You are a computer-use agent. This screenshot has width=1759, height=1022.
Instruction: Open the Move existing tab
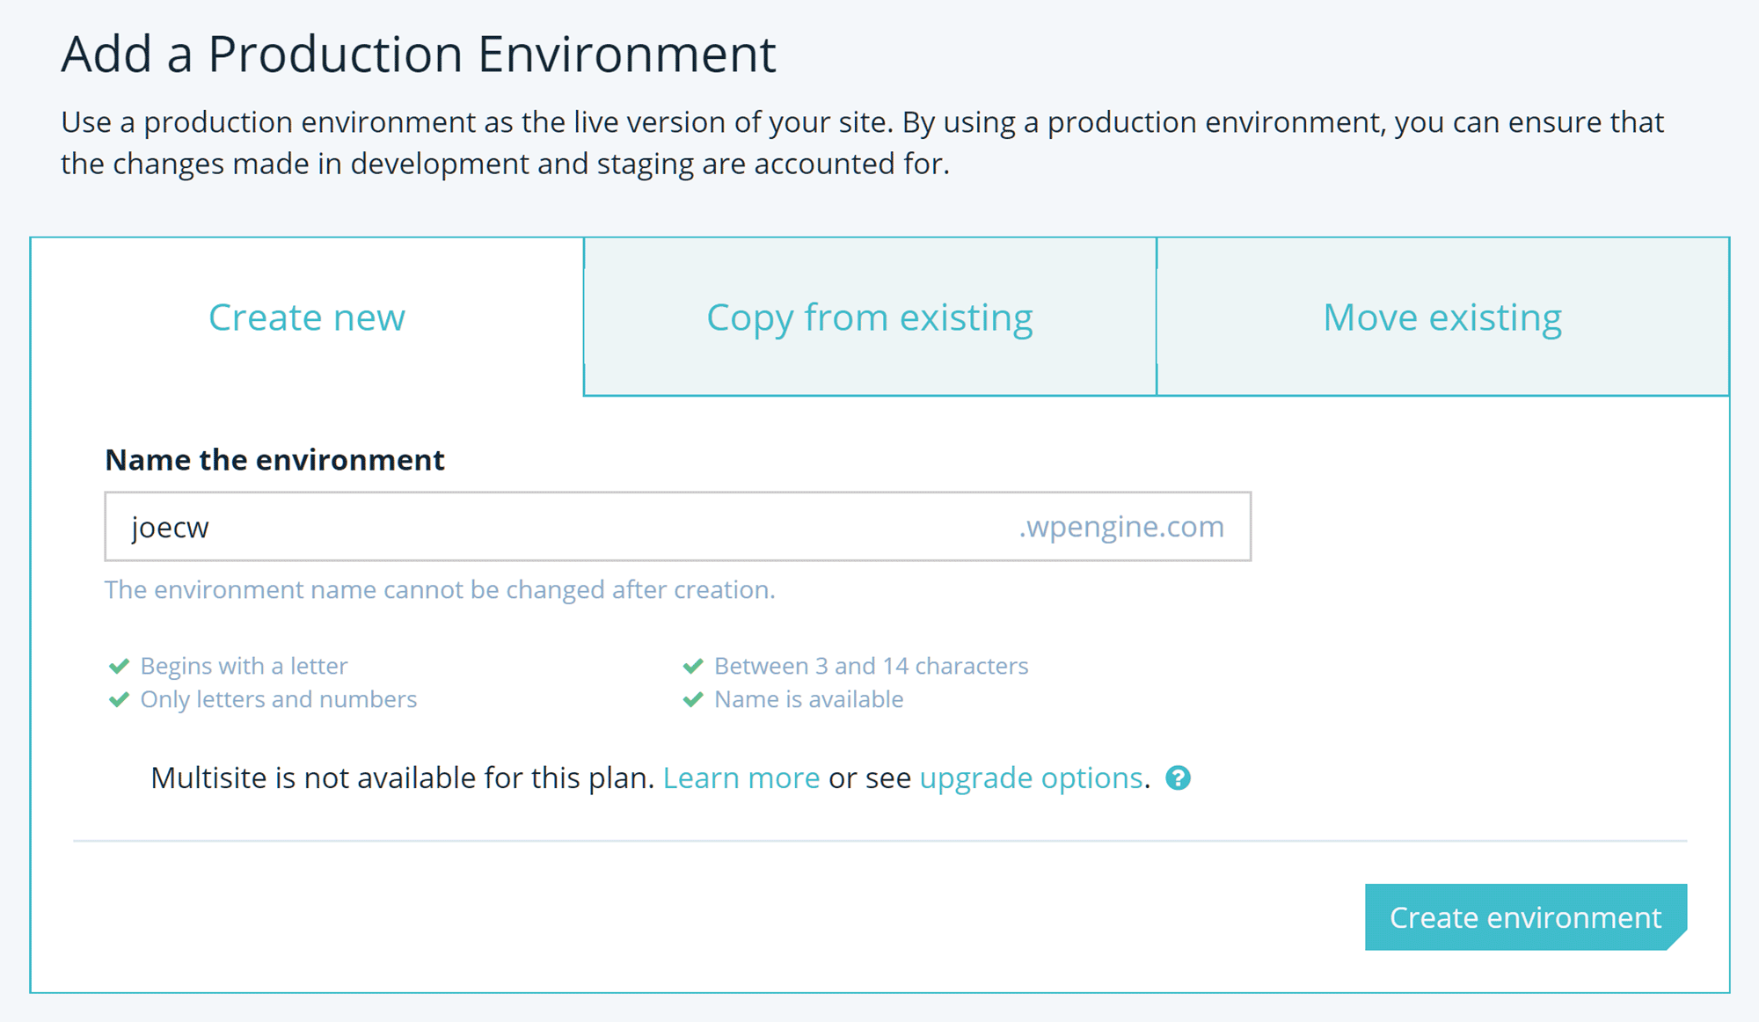(1442, 317)
